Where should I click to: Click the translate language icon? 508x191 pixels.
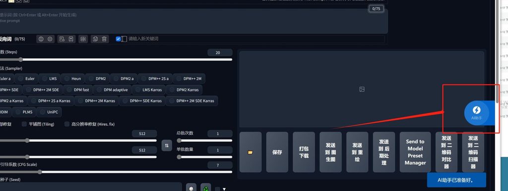pyautogui.click(x=83, y=39)
